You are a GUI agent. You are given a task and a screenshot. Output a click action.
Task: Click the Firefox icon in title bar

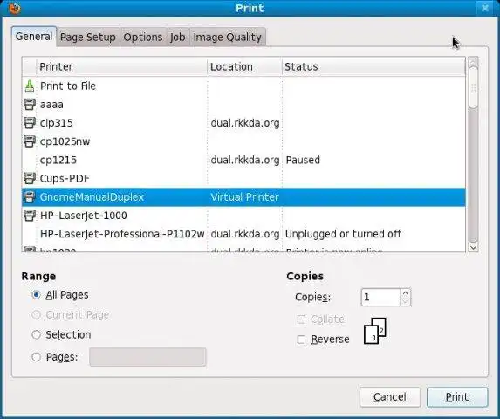coord(14,8)
